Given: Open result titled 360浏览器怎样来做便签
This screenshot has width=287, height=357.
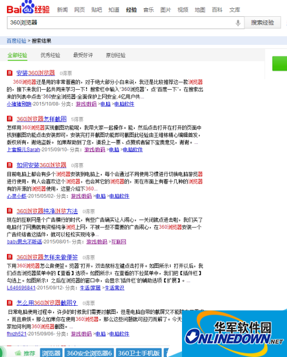Looking at the screenshot, I should tap(47, 257).
